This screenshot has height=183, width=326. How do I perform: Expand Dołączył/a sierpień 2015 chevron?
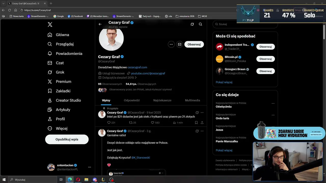[x=136, y=78]
